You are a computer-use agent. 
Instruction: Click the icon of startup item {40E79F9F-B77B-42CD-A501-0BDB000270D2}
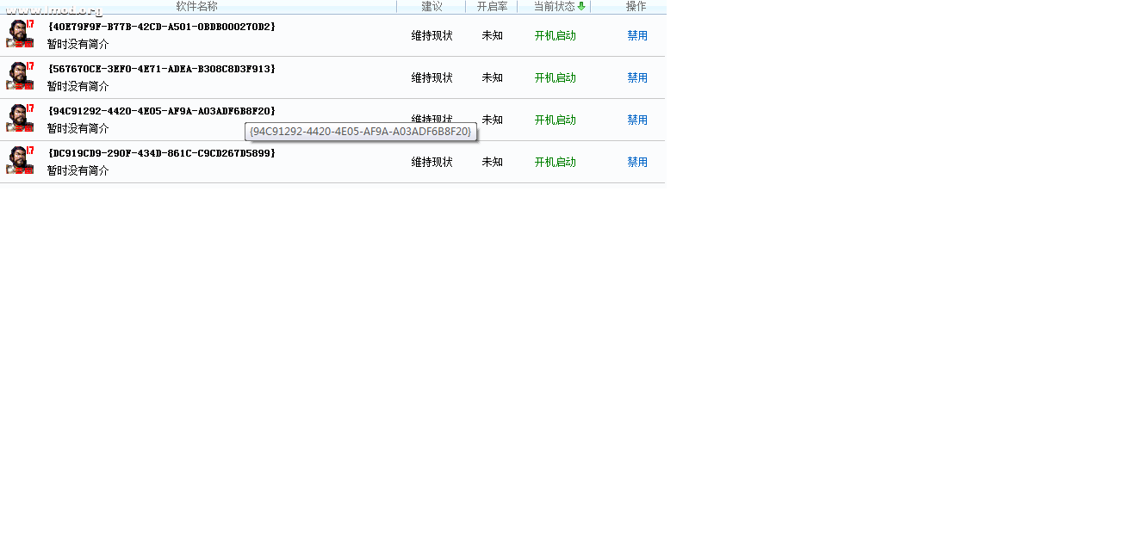20,34
